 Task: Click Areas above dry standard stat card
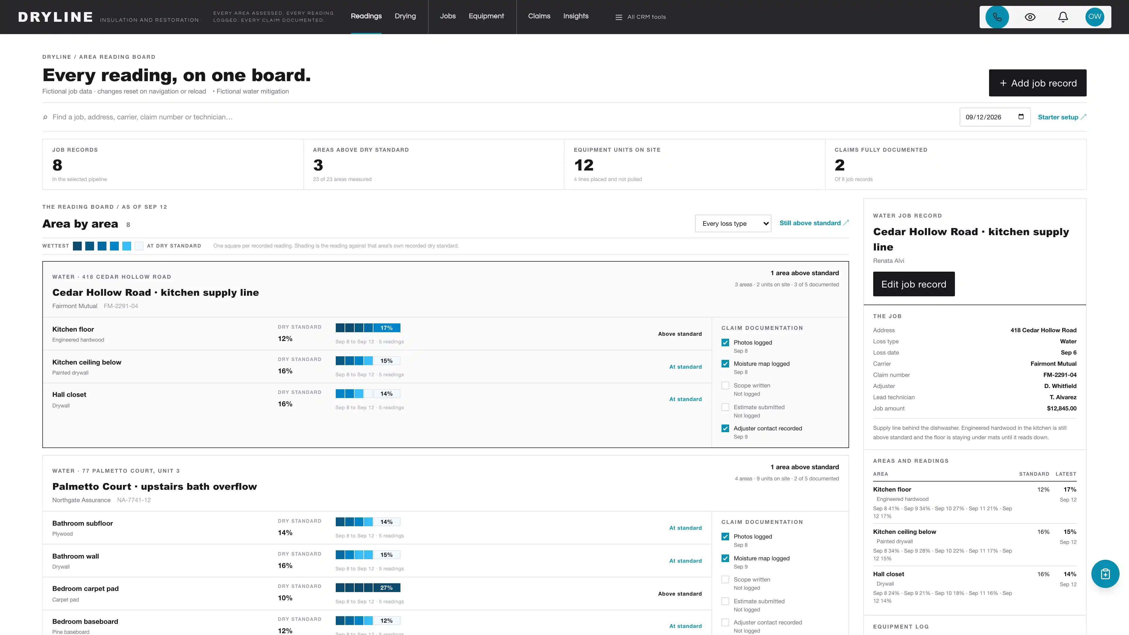433,164
